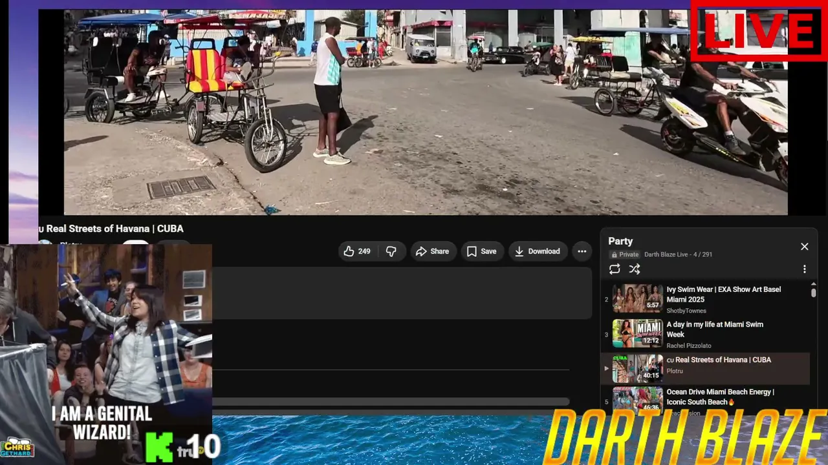828x465 pixels.
Task: Click the 'Party' playlist heading
Action: 620,241
